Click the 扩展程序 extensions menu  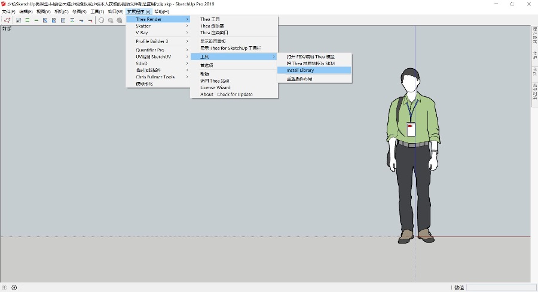[139, 11]
